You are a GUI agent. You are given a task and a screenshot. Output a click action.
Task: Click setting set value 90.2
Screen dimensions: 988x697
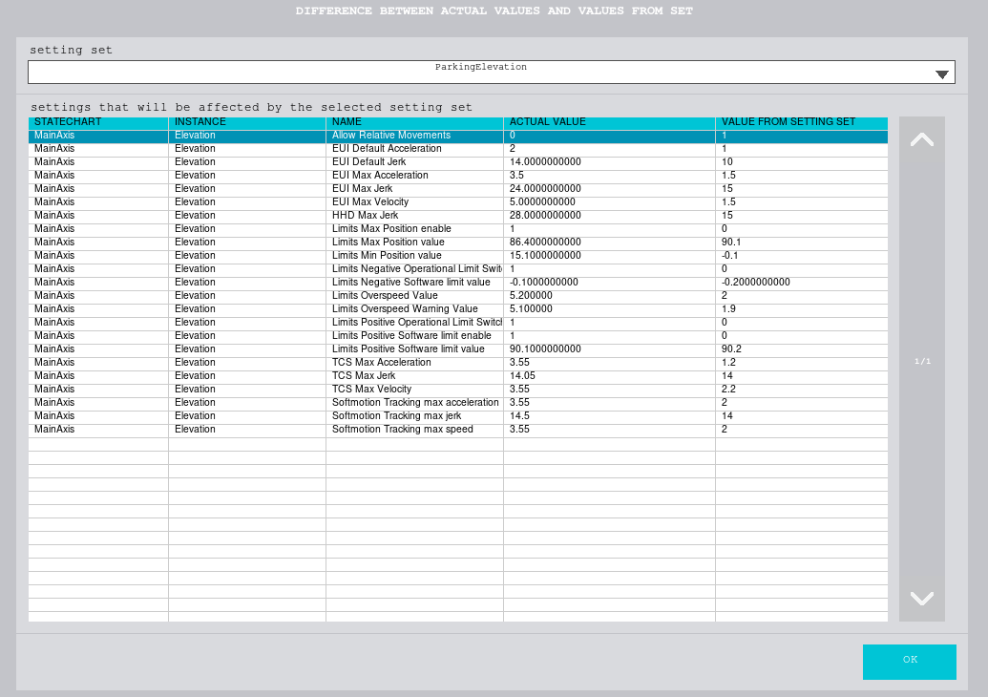(x=731, y=349)
